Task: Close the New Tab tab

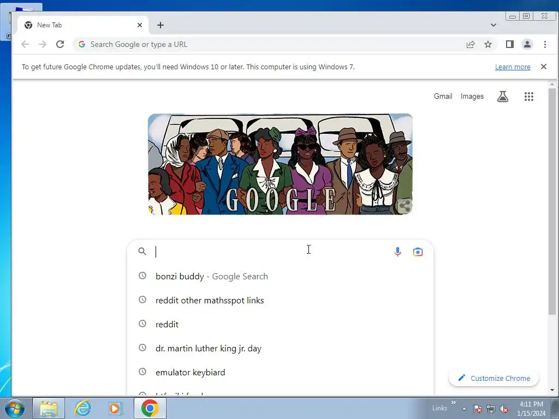Action: [140, 25]
